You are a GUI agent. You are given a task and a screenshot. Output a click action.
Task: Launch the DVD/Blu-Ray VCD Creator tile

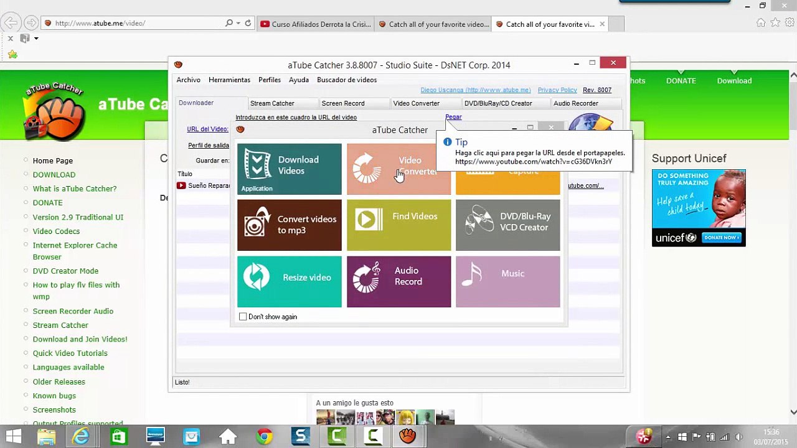[x=507, y=225]
